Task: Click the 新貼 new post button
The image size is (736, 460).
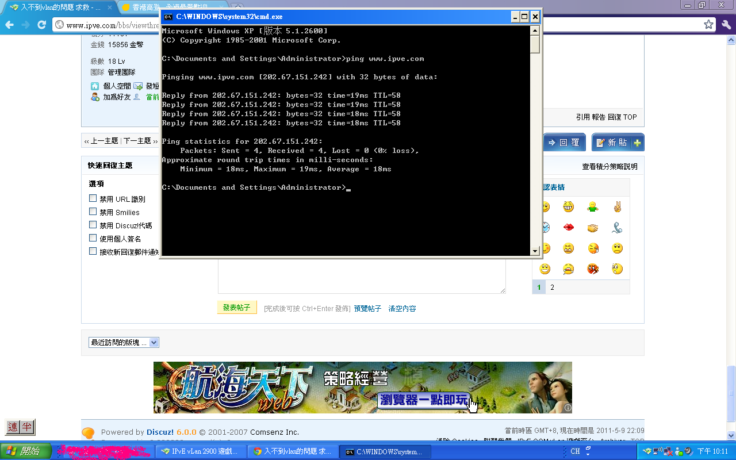Action: point(618,143)
